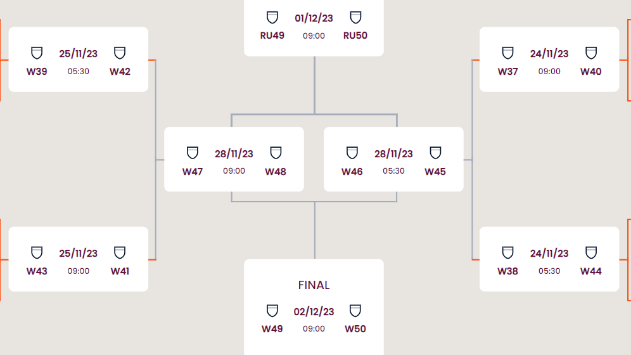Click the W41 team label
This screenshot has width=631, height=355.
coord(120,271)
